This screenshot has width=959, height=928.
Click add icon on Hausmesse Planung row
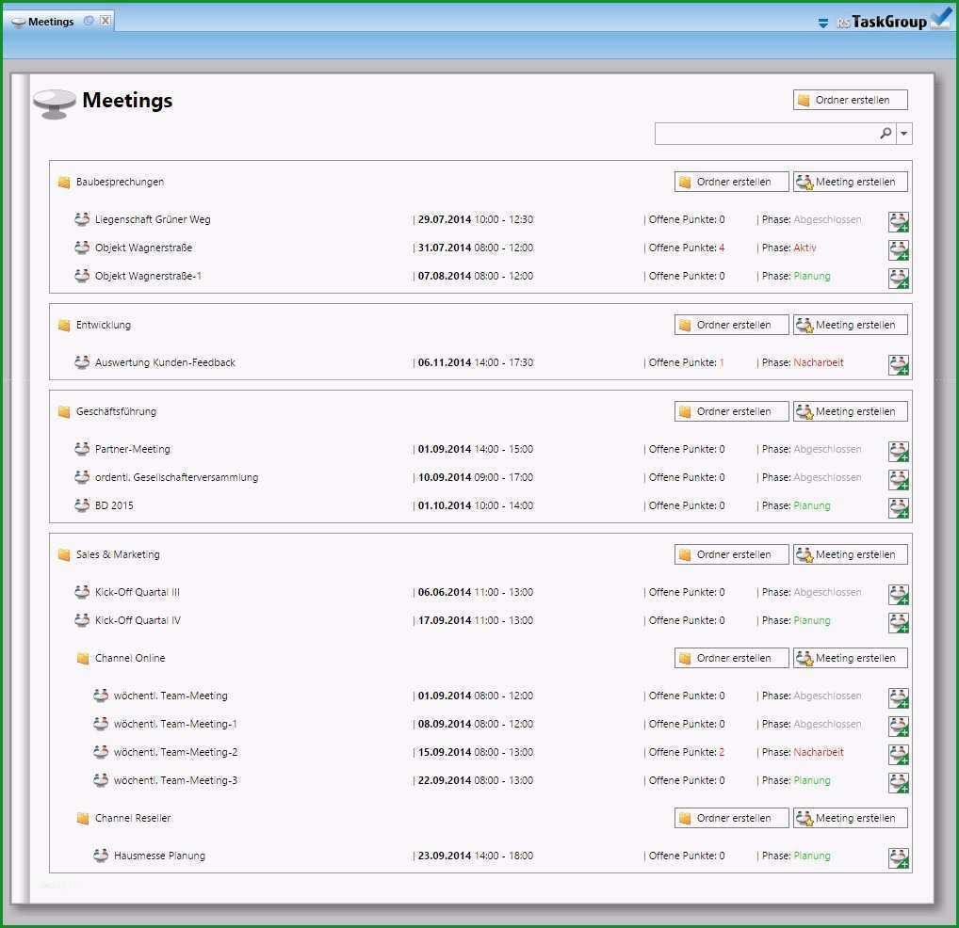(899, 857)
